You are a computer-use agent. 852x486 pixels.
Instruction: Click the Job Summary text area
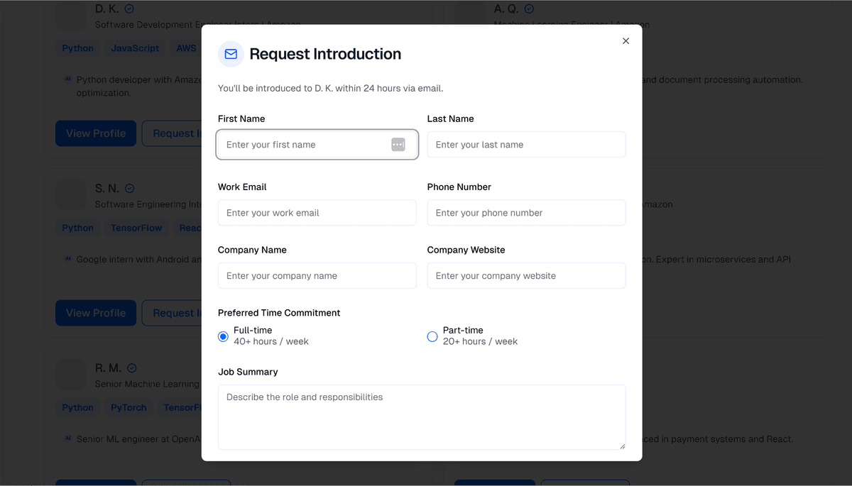pyautogui.click(x=422, y=417)
